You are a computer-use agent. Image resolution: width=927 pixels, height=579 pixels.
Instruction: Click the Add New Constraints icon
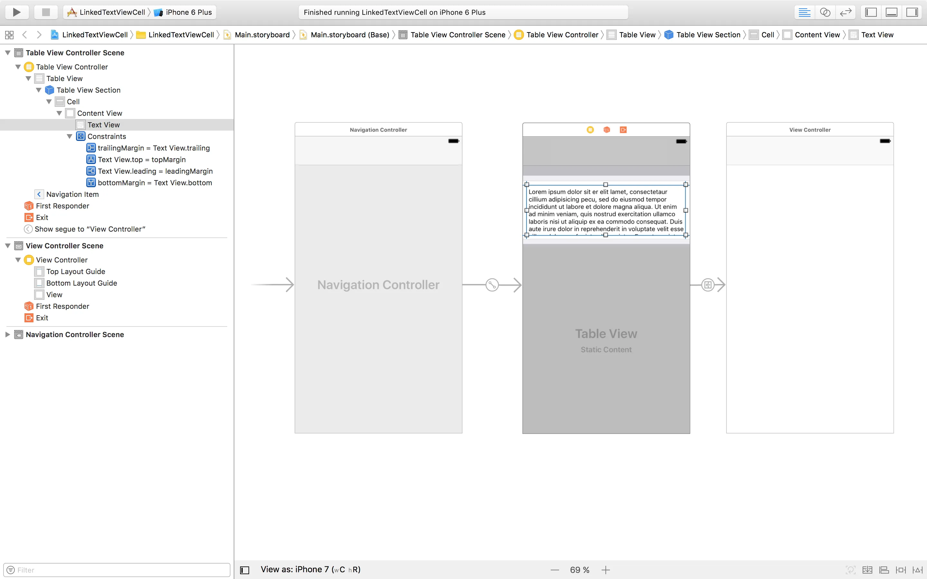pyautogui.click(x=901, y=570)
